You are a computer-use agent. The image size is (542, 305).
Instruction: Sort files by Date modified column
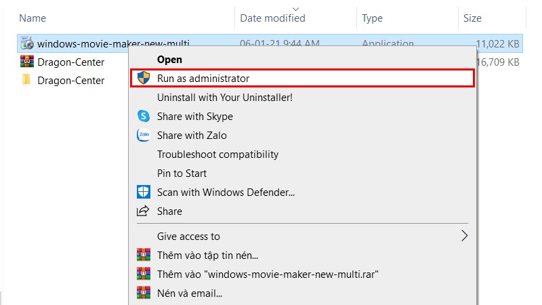272,18
